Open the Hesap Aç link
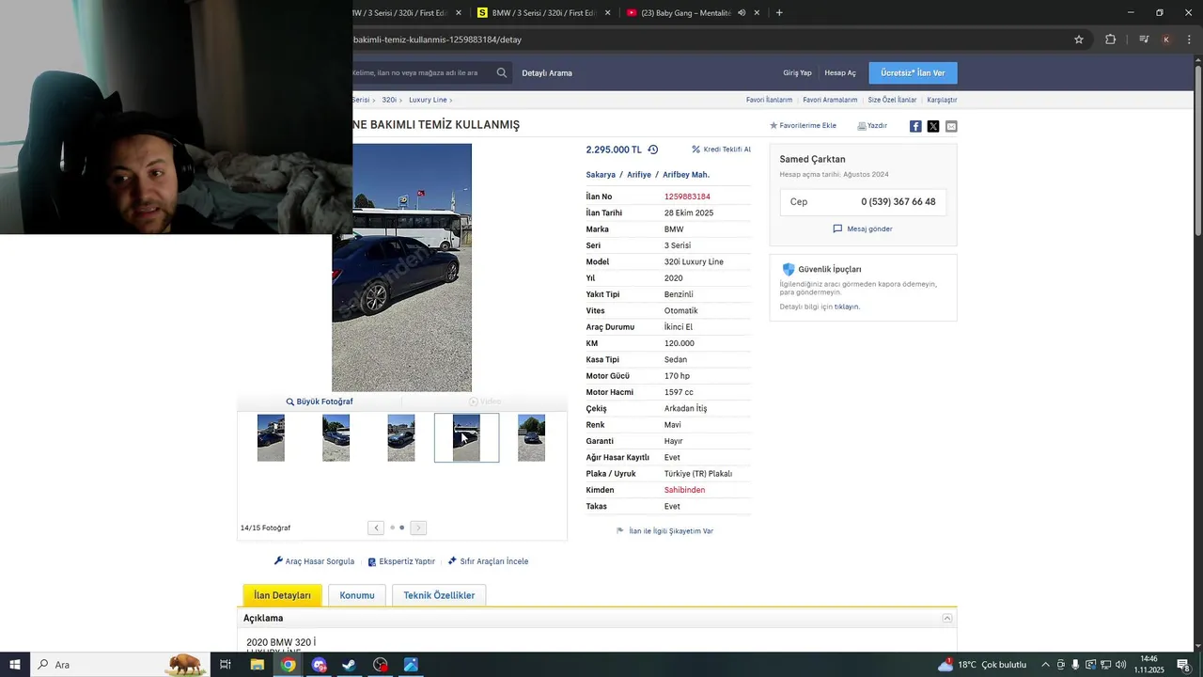The height and width of the screenshot is (677, 1203). click(x=840, y=72)
